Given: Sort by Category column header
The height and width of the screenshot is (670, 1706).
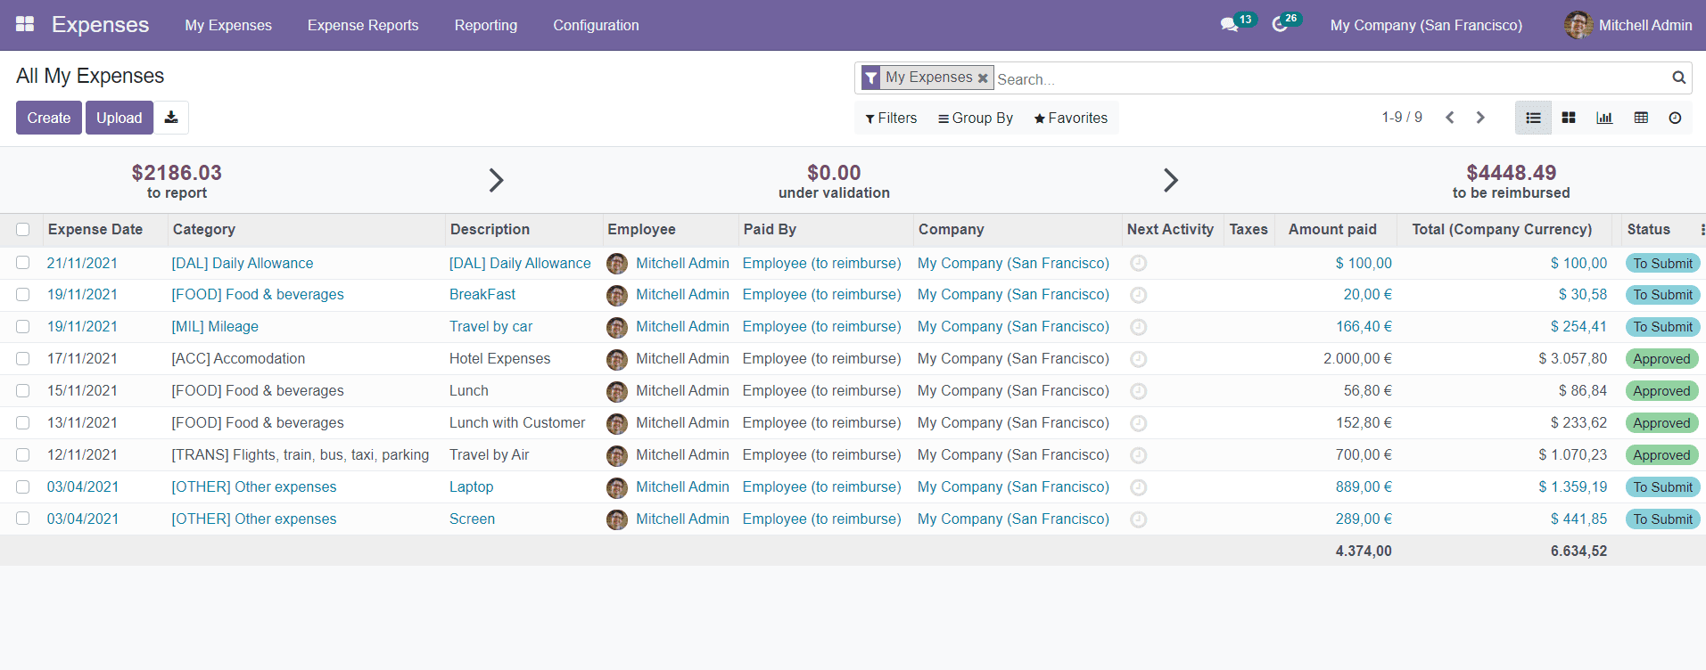Looking at the screenshot, I should pyautogui.click(x=204, y=229).
